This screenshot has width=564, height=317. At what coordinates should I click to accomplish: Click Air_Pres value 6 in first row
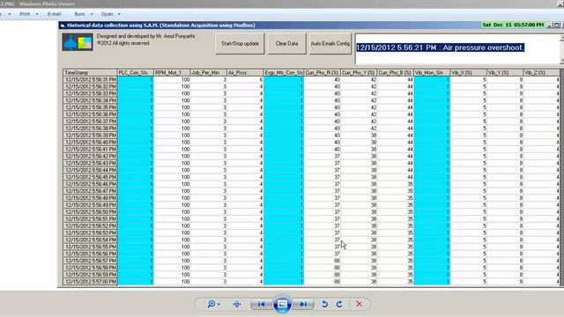245,79
